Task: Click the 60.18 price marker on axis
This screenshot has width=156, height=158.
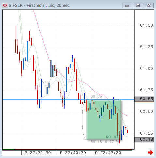Action: 144,139
